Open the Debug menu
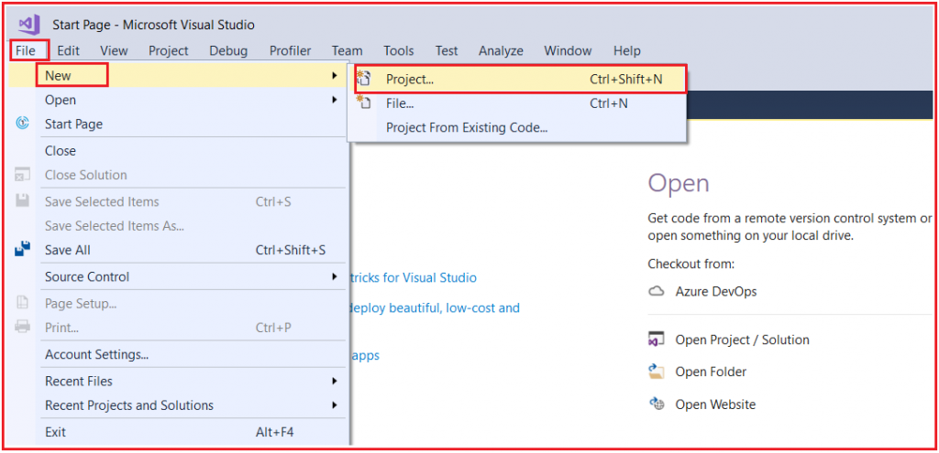 point(228,51)
